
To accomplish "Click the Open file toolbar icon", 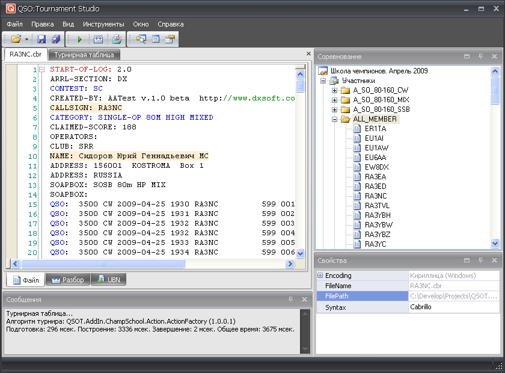I will coord(15,39).
